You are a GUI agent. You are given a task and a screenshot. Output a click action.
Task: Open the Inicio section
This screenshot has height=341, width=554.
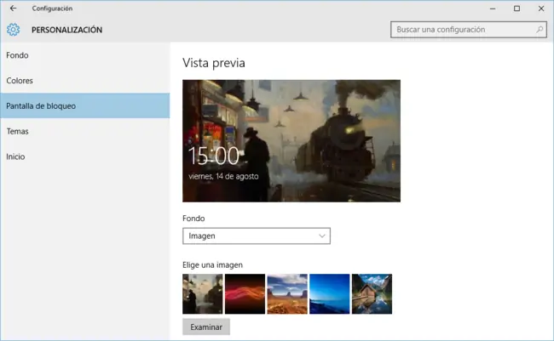click(84, 156)
